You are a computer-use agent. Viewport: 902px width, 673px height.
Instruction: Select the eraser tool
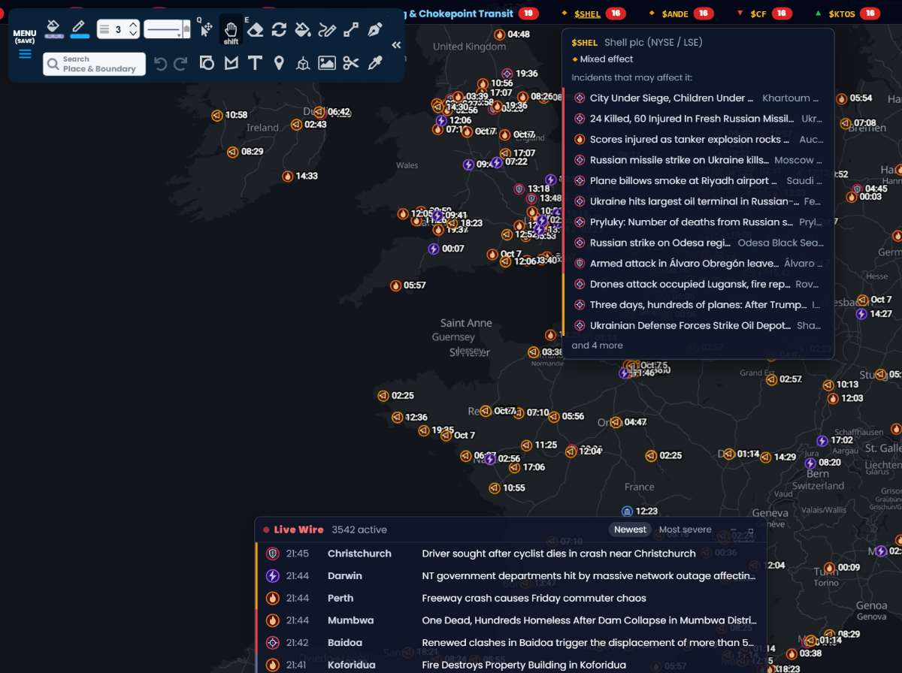[256, 29]
